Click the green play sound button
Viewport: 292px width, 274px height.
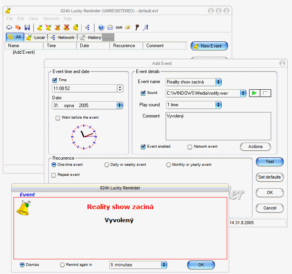pyautogui.click(x=255, y=93)
